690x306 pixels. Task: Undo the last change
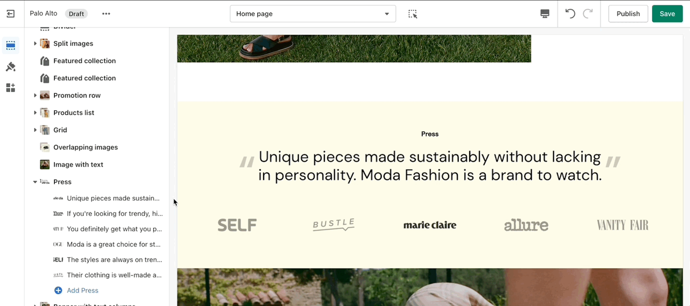click(x=570, y=14)
